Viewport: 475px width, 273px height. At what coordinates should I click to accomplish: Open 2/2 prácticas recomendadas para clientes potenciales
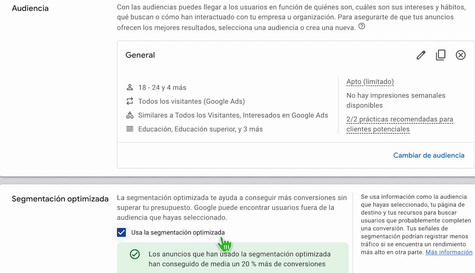[400, 124]
